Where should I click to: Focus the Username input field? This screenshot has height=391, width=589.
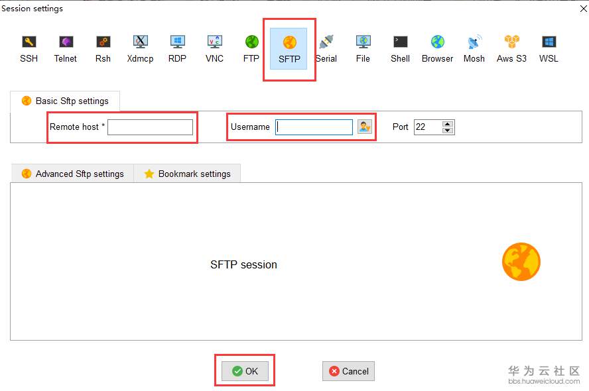point(314,127)
